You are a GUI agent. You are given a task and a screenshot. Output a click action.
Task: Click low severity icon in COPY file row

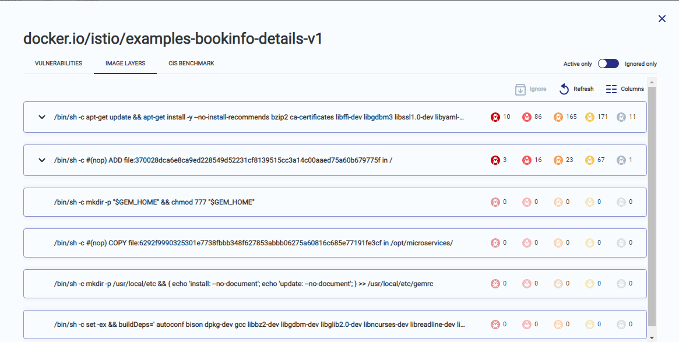(590, 243)
